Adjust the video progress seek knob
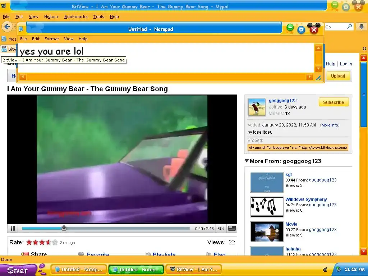Image resolution: width=368 pixels, height=276 pixels. tap(64, 228)
